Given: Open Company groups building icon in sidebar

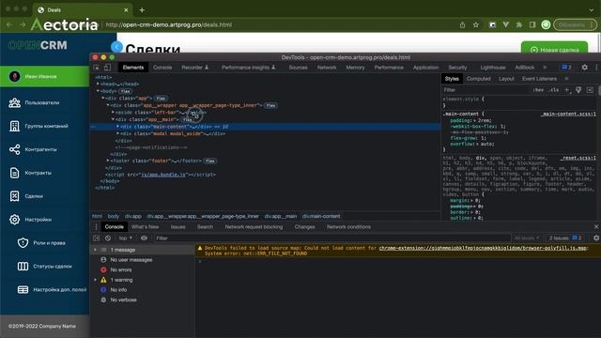Looking at the screenshot, I should point(15,126).
